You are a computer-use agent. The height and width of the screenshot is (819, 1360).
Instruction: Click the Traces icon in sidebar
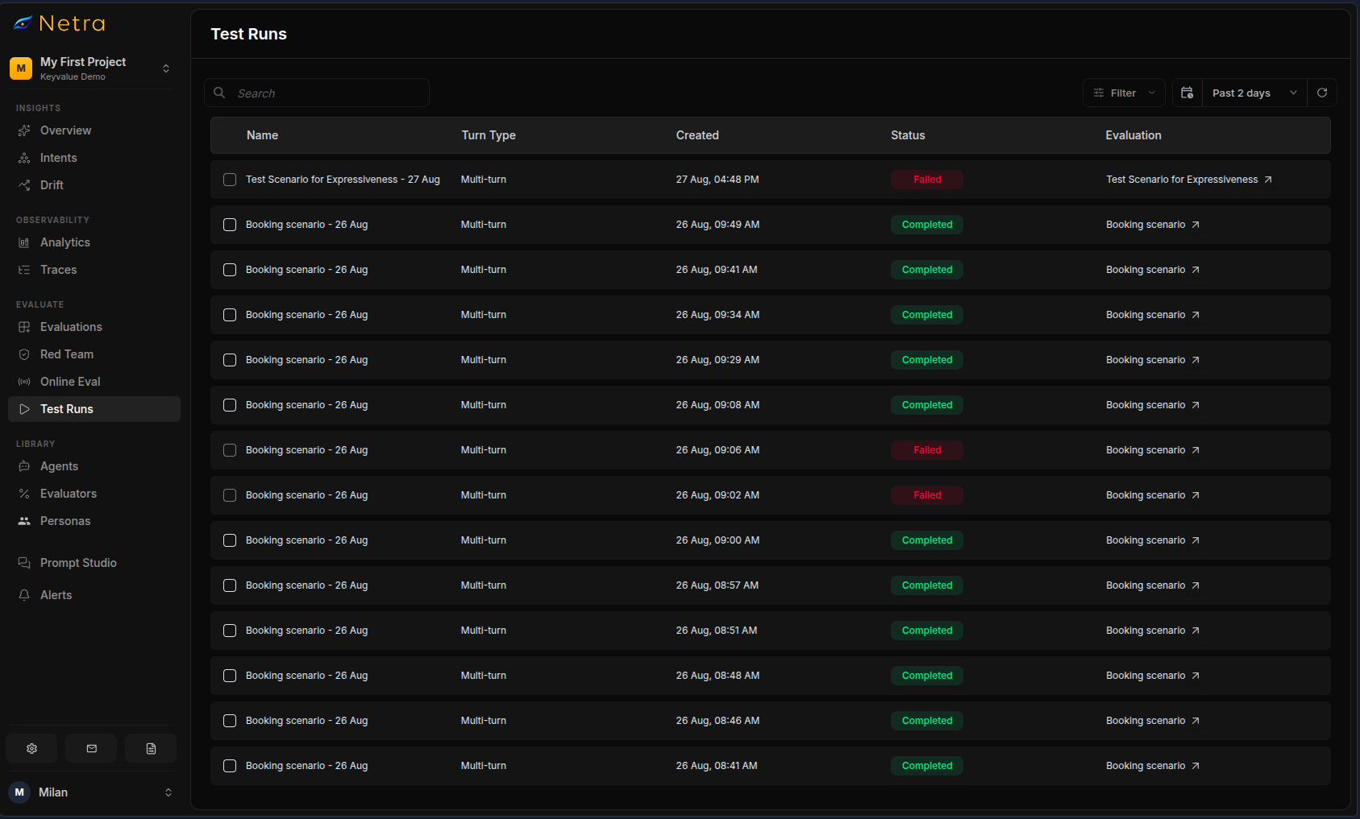24,270
